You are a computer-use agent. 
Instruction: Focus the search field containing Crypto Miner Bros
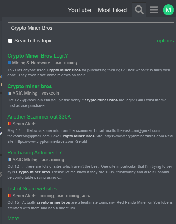[91, 28]
